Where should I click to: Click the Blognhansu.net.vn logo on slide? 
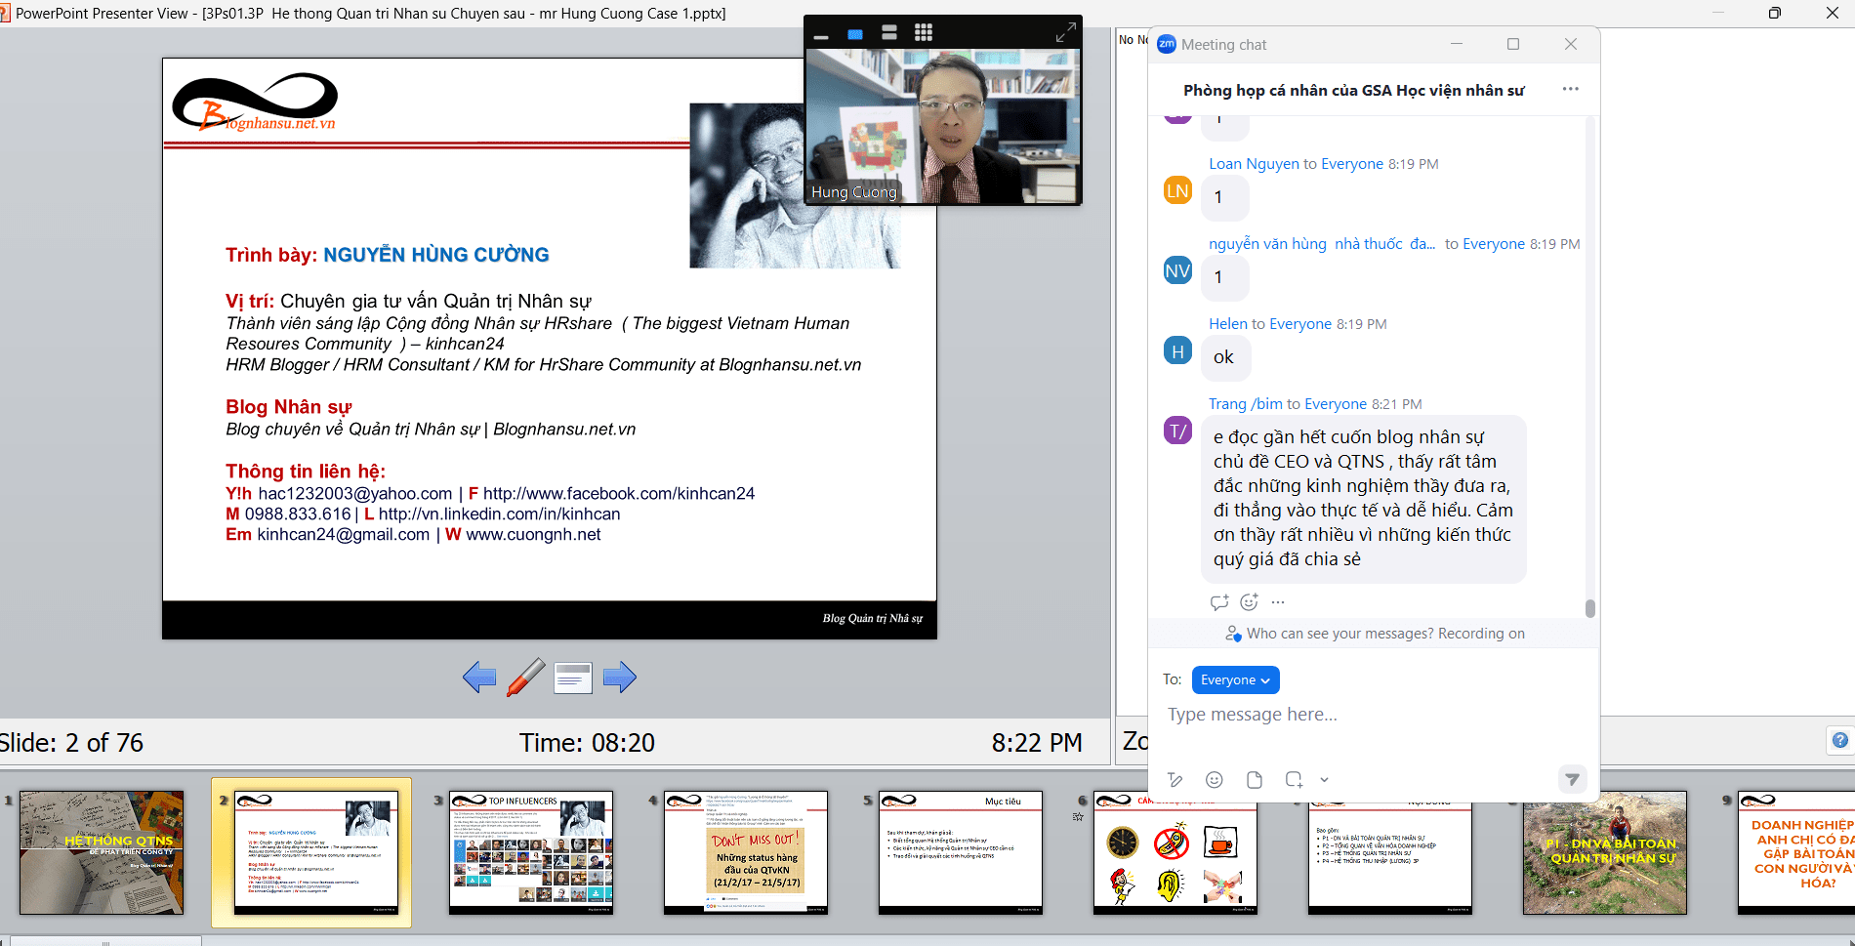(255, 103)
